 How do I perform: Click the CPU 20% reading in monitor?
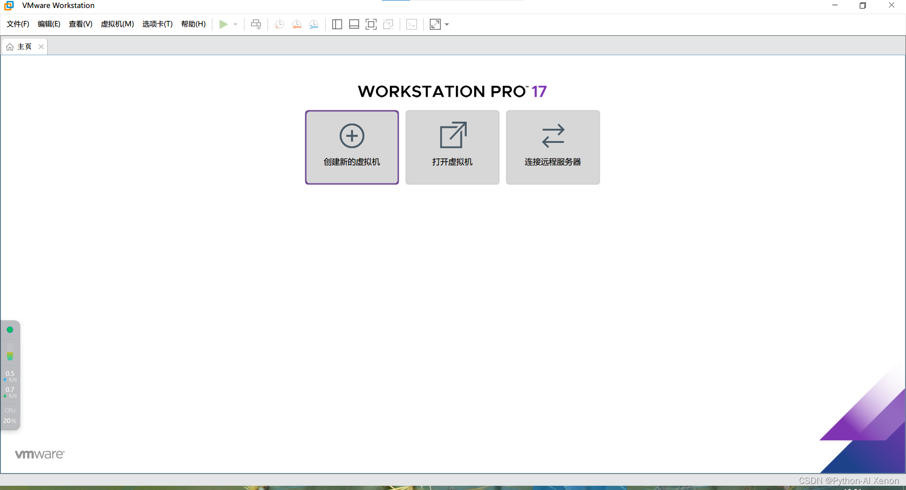pyautogui.click(x=10, y=416)
